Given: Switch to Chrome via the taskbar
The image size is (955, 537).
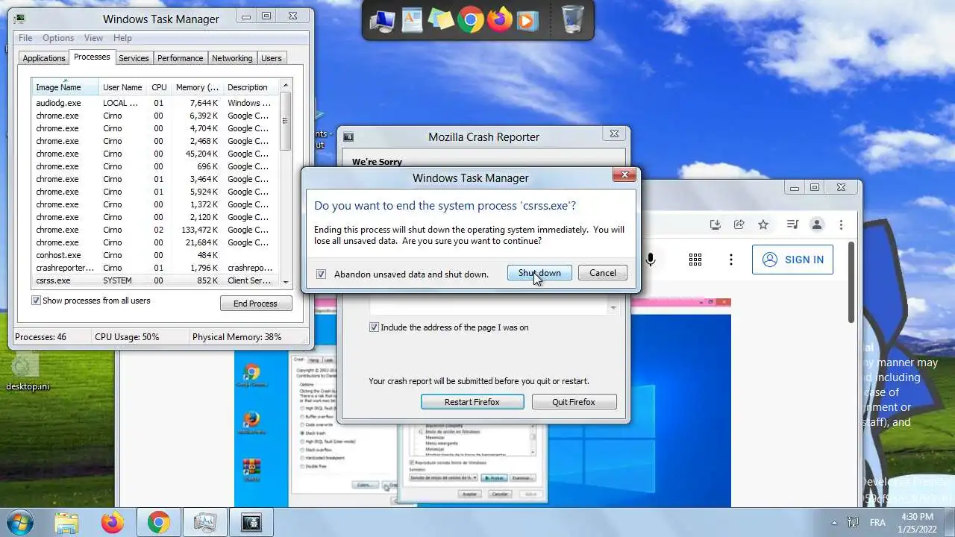Looking at the screenshot, I should point(158,523).
